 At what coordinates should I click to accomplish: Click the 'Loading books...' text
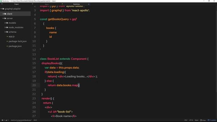coord(76,77)
